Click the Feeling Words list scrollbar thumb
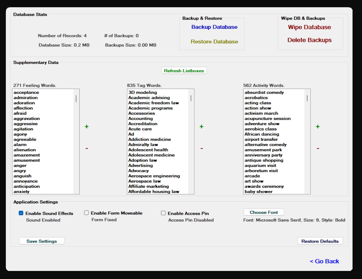Screen dimensions: 362x279 pyautogui.click(x=76, y=98)
